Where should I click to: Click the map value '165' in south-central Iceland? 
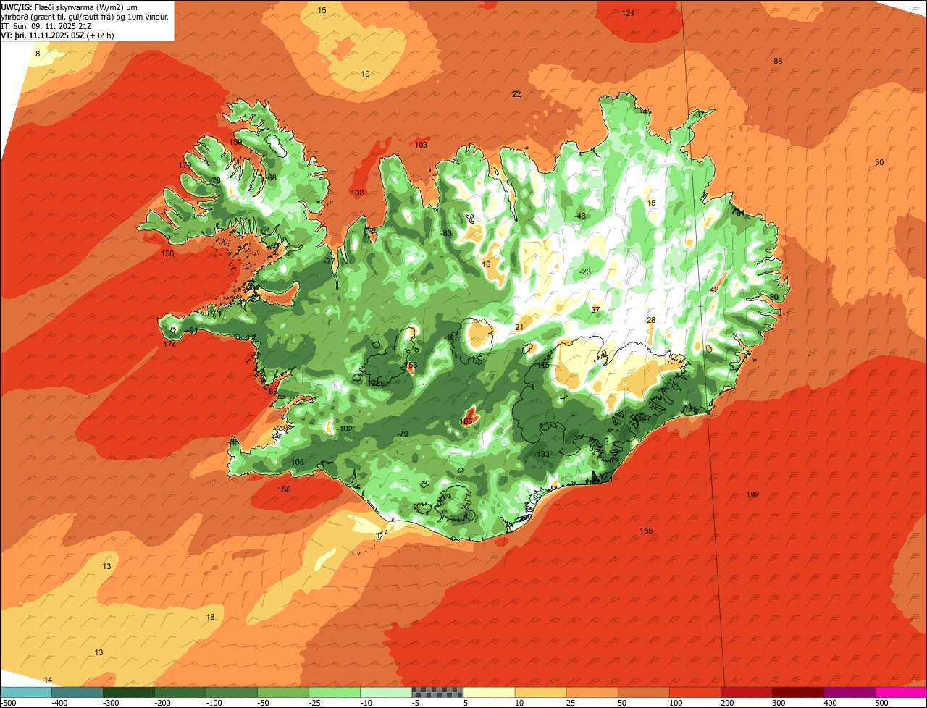click(x=466, y=421)
